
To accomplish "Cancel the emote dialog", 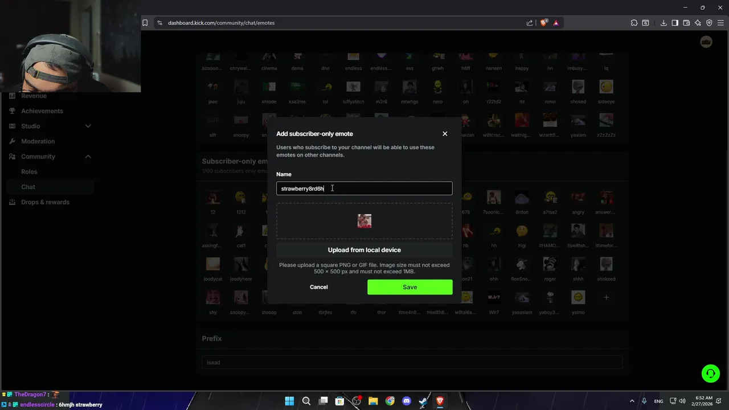I will [x=319, y=287].
